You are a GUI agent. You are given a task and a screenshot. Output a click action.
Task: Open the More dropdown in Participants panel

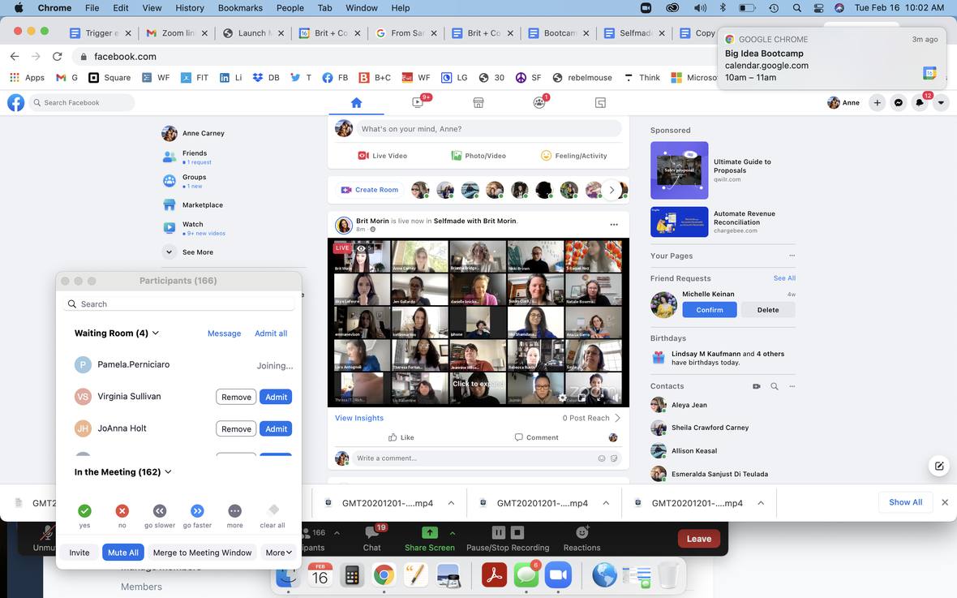tap(279, 553)
